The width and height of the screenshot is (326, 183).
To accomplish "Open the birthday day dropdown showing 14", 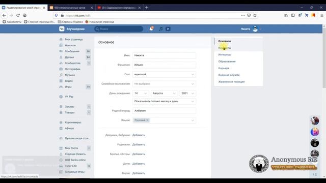I will [141, 94].
